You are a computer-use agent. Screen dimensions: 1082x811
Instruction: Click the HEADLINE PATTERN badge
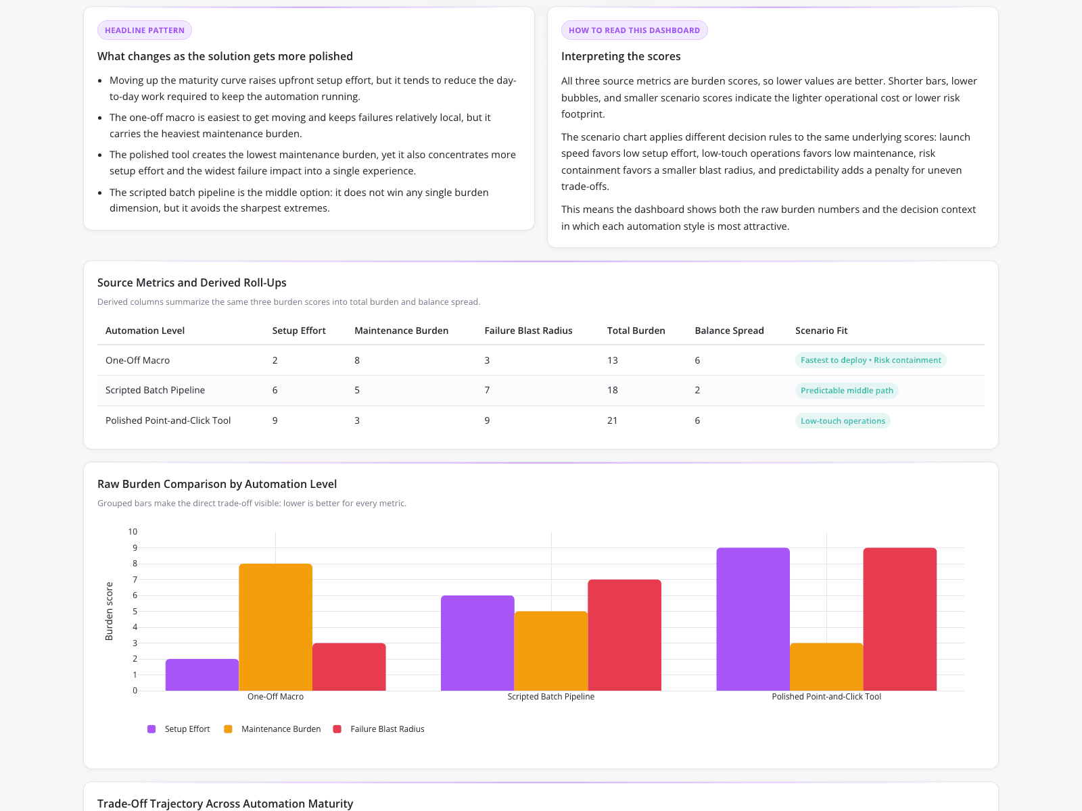click(x=145, y=30)
